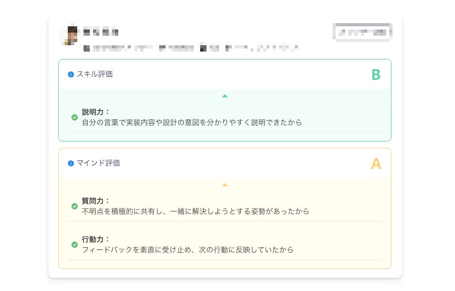Click the 質問力 item label
455x291 pixels.
pyautogui.click(x=96, y=201)
